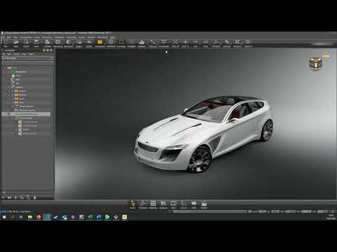Open the Scenegraph view dropdown arrow
337x252 pixels.
(x=52, y=58)
